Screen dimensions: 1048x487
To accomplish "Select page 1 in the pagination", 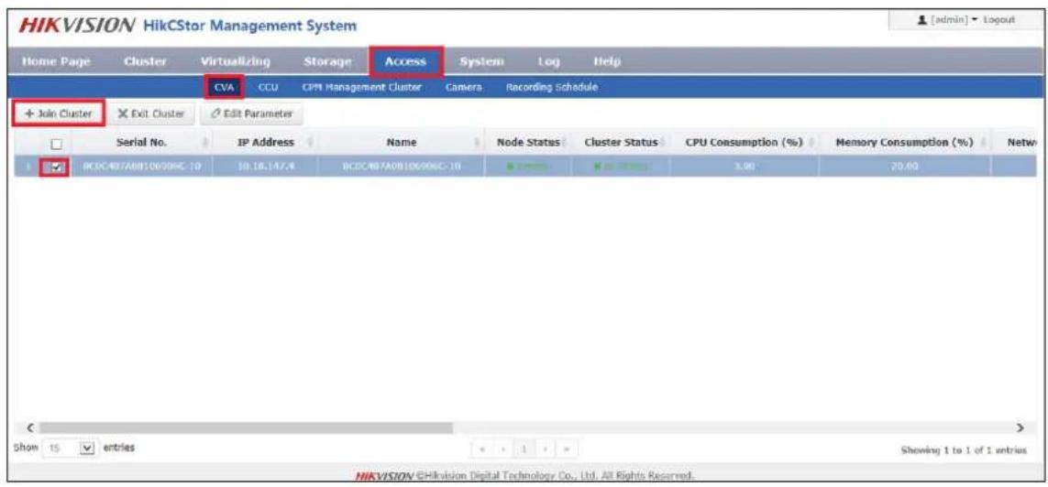I will [x=525, y=449].
